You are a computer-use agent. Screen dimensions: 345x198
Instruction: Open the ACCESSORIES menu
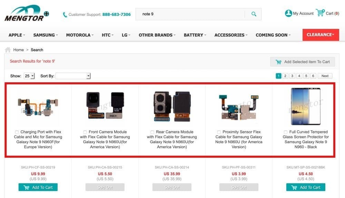(x=231, y=35)
